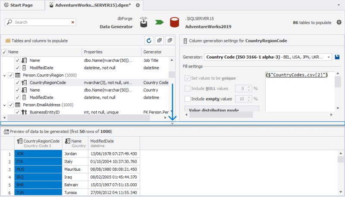
Task: Click the fill settings horizontal scrollbar
Action: tap(221, 114)
